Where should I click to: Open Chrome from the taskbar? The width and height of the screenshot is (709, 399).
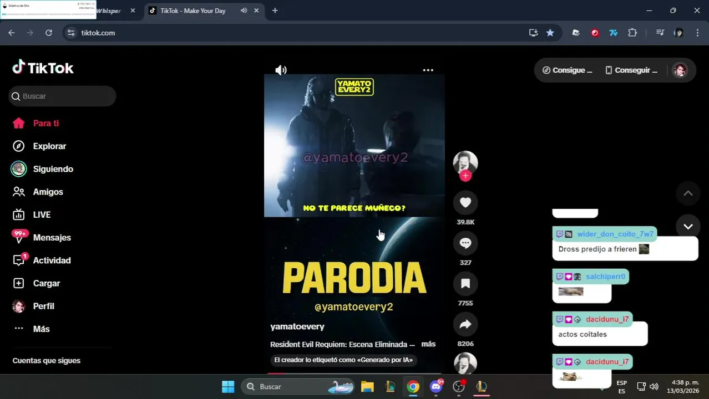click(413, 386)
